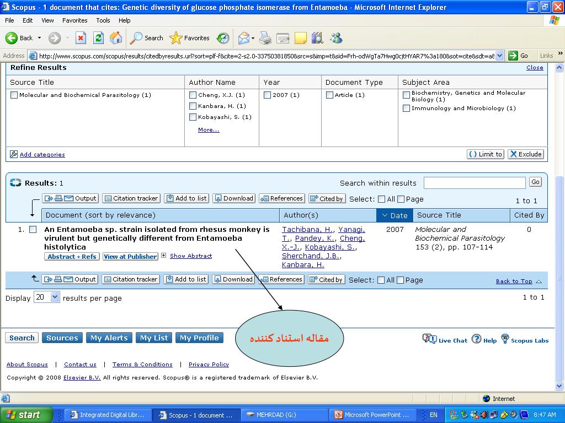The height and width of the screenshot is (423, 565).
Task: Open the results per page dropdown
Action: [x=55, y=297]
